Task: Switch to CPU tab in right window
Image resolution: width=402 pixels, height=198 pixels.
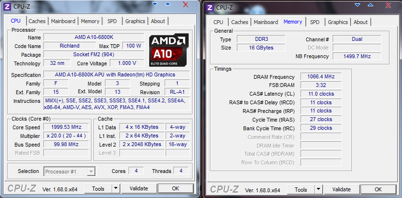Action: click(x=218, y=22)
